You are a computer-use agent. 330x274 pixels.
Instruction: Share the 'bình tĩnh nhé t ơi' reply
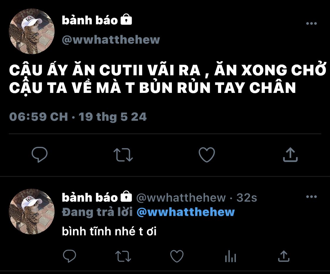pos(284,256)
